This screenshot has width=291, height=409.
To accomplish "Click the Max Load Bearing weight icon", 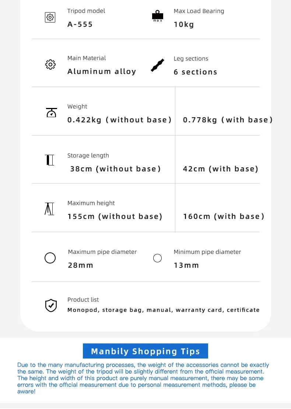I will pos(157,16).
